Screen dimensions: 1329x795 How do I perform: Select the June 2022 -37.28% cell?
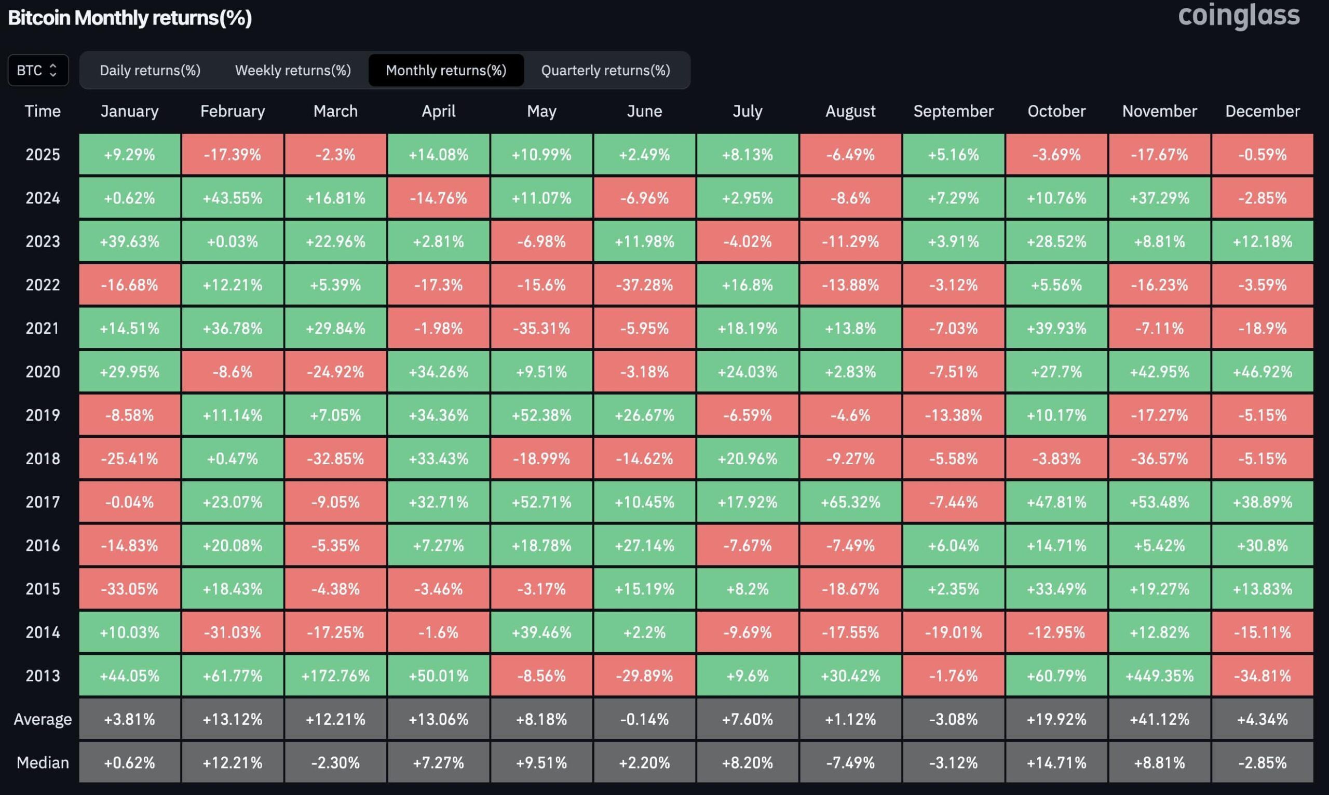pos(644,285)
